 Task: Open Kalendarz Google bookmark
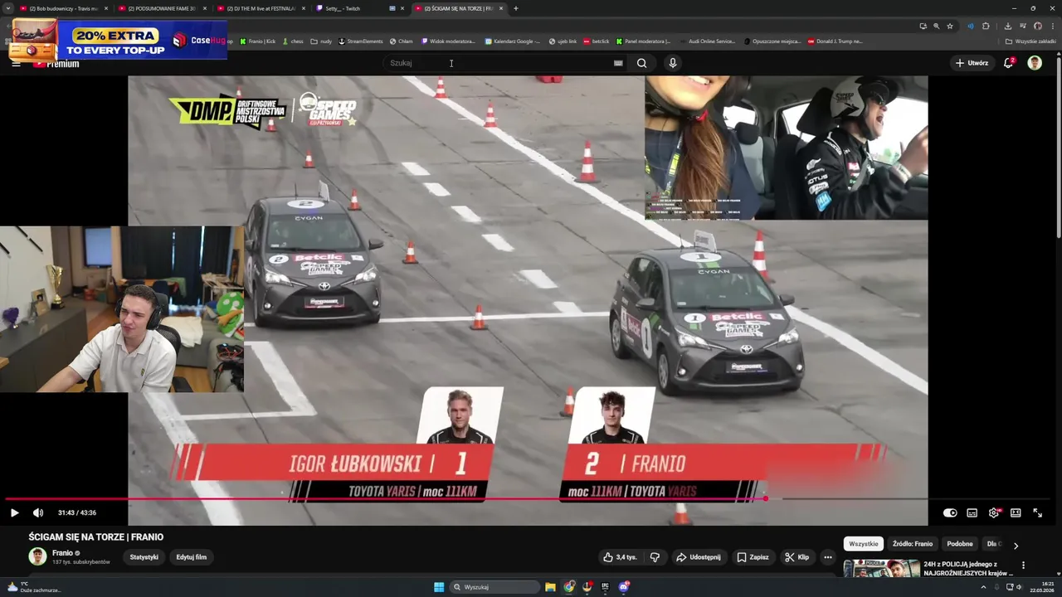click(512, 41)
